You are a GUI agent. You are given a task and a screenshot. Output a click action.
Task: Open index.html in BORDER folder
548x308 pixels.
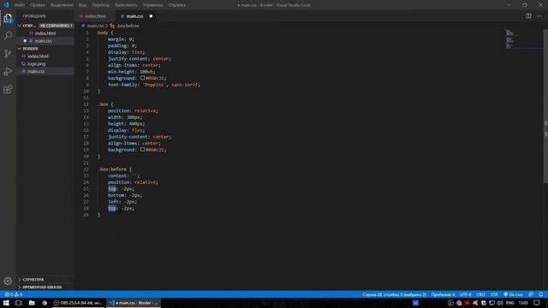tap(38, 56)
